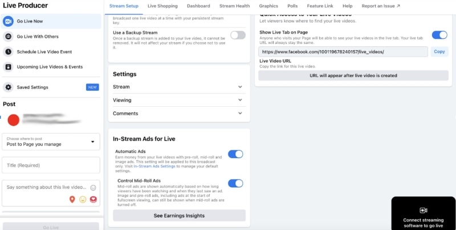Screen dimensions: 456x230
Task: Switch to the Stream Health tab
Action: coord(234,6)
